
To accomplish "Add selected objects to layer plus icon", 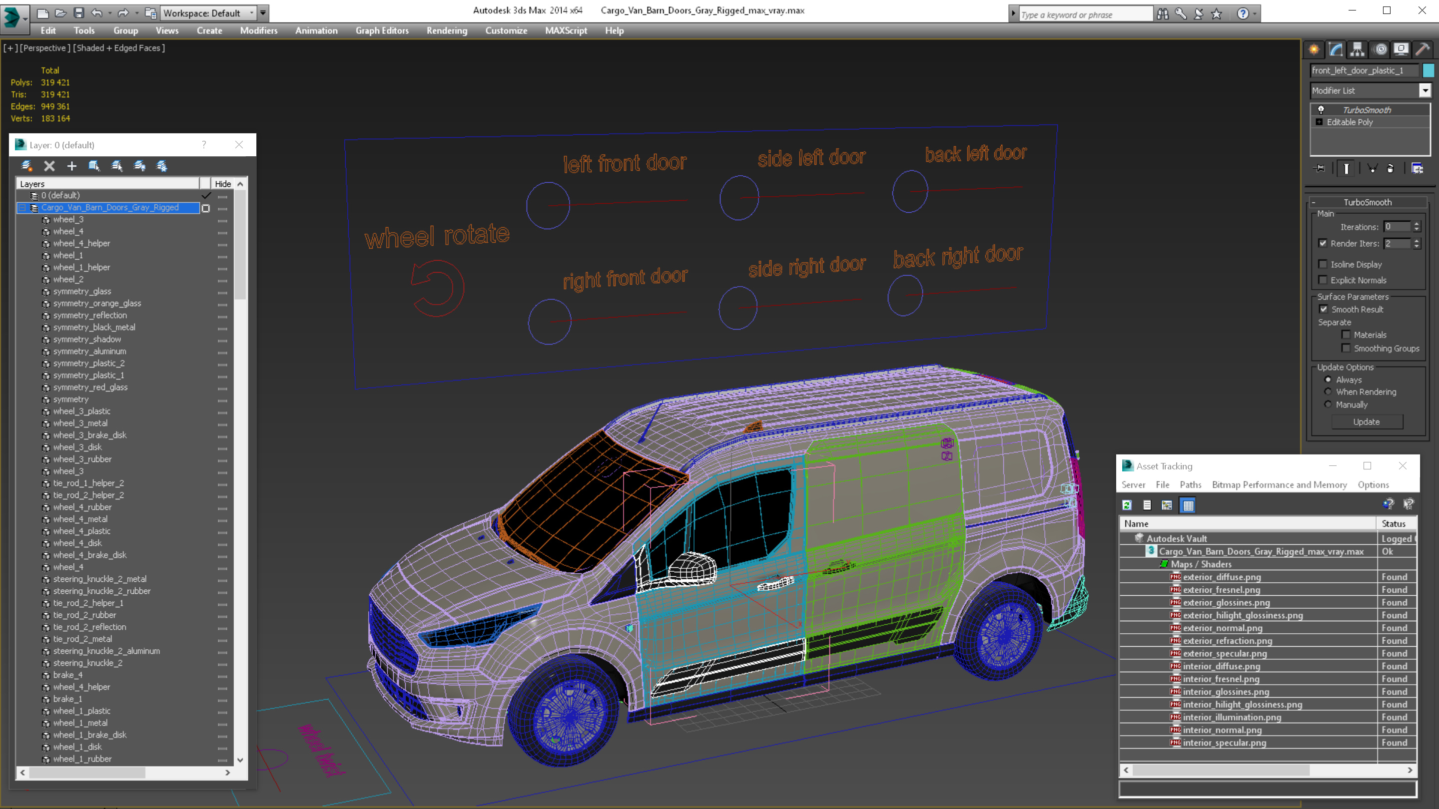I will (71, 166).
